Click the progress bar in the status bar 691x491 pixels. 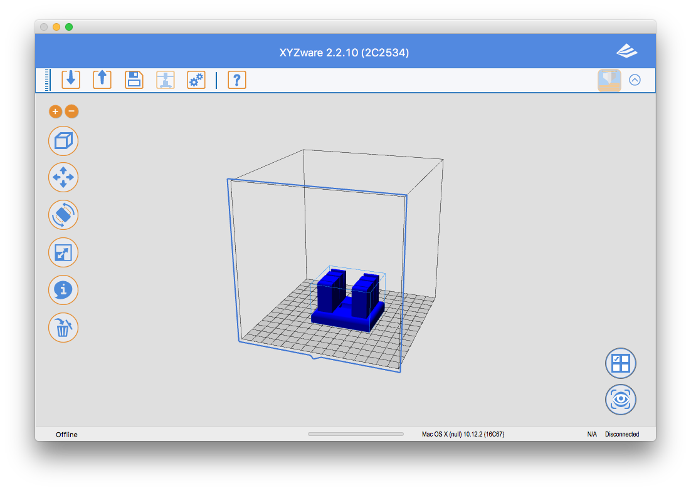[x=356, y=434]
